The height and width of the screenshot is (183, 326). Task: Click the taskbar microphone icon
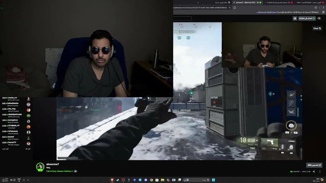(x=24, y=180)
